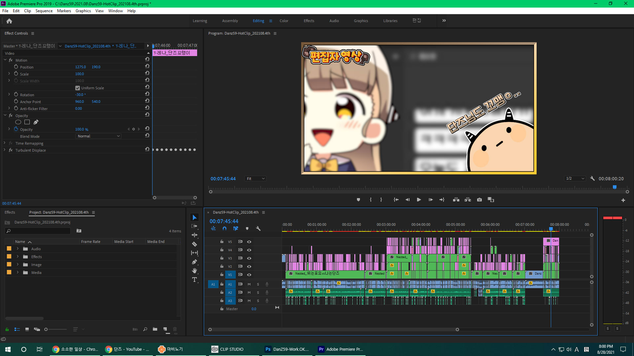The height and width of the screenshot is (356, 634).
Task: Open button editor plus icon
Action: point(623,200)
